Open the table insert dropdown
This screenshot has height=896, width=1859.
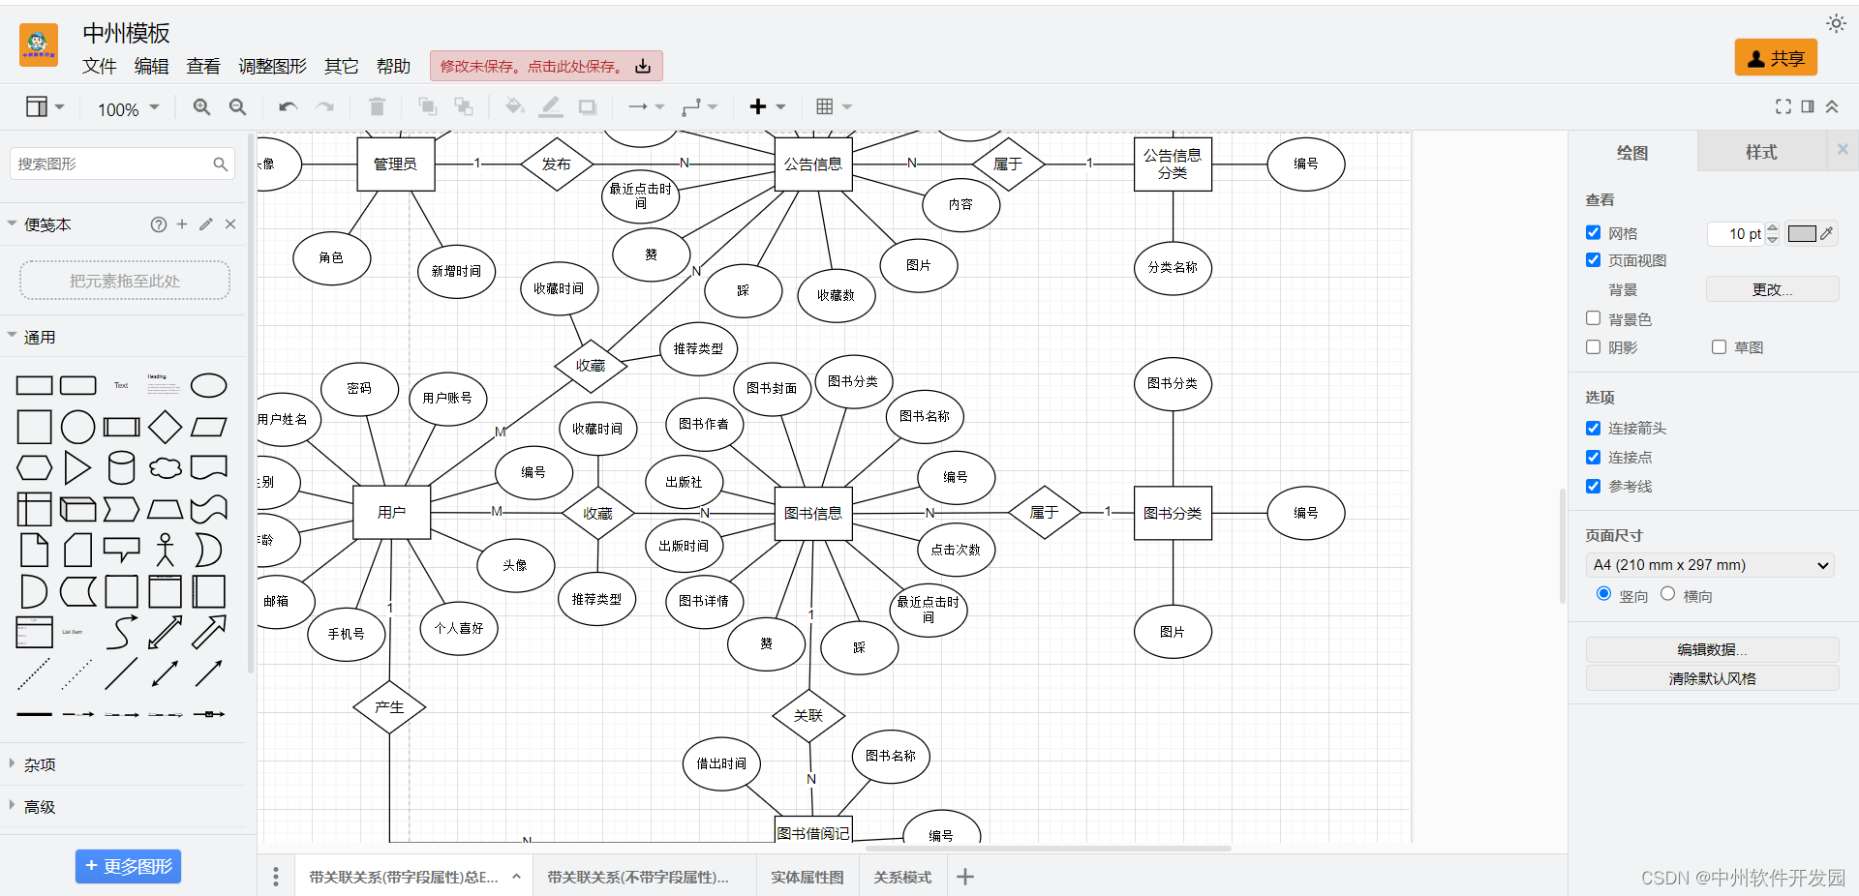point(833,107)
